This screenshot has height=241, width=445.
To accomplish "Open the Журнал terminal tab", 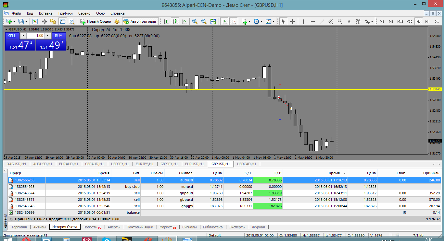I will tap(259, 227).
